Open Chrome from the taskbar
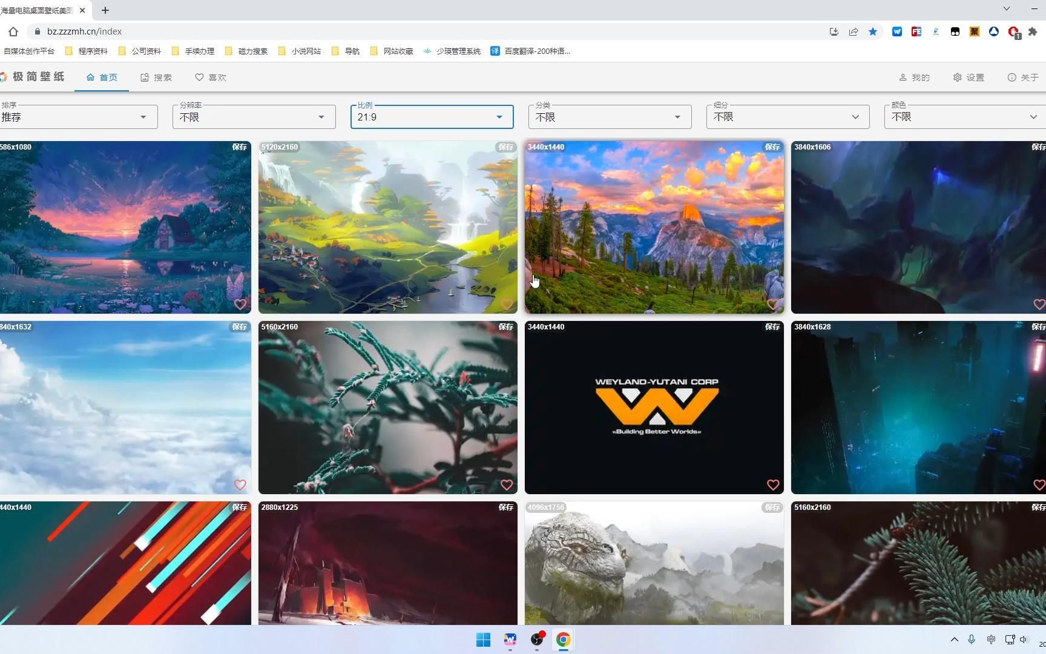 click(563, 639)
